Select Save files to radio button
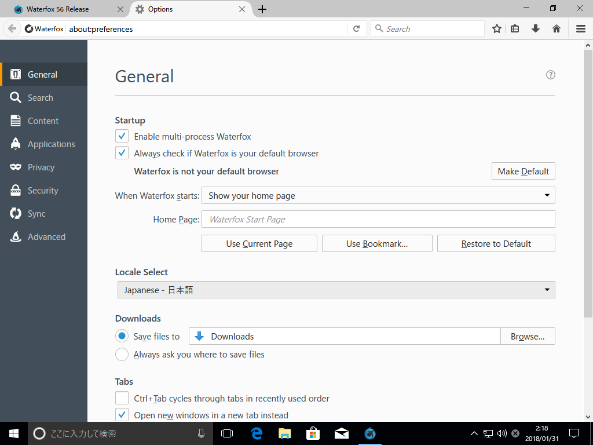The image size is (593, 445). tap(122, 336)
